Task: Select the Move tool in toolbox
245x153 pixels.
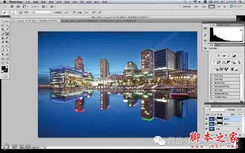Action: pos(7,22)
